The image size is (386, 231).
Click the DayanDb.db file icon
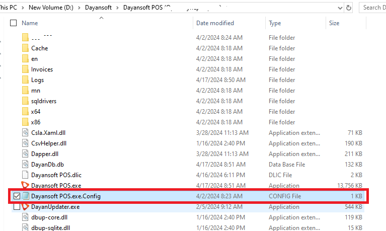pos(25,165)
